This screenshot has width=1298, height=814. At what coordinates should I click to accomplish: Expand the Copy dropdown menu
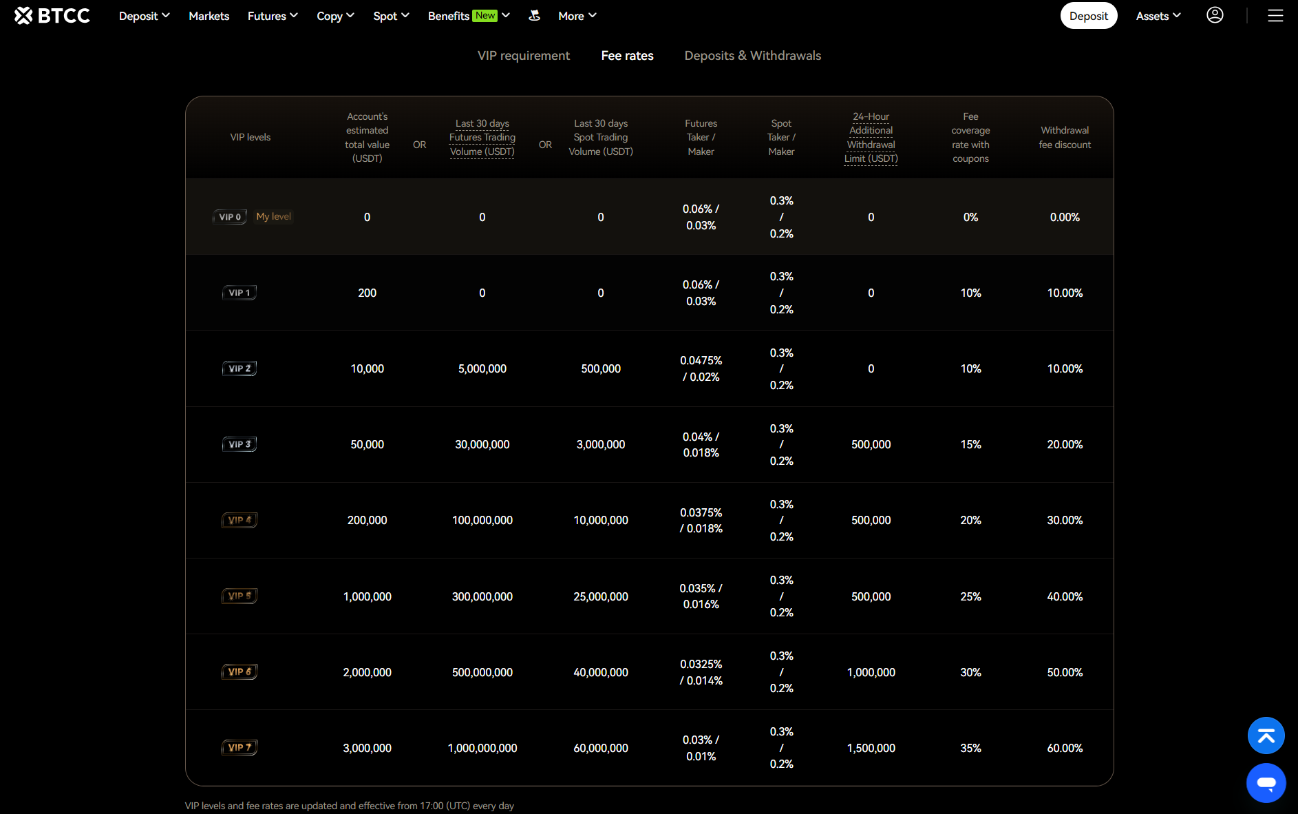point(335,16)
